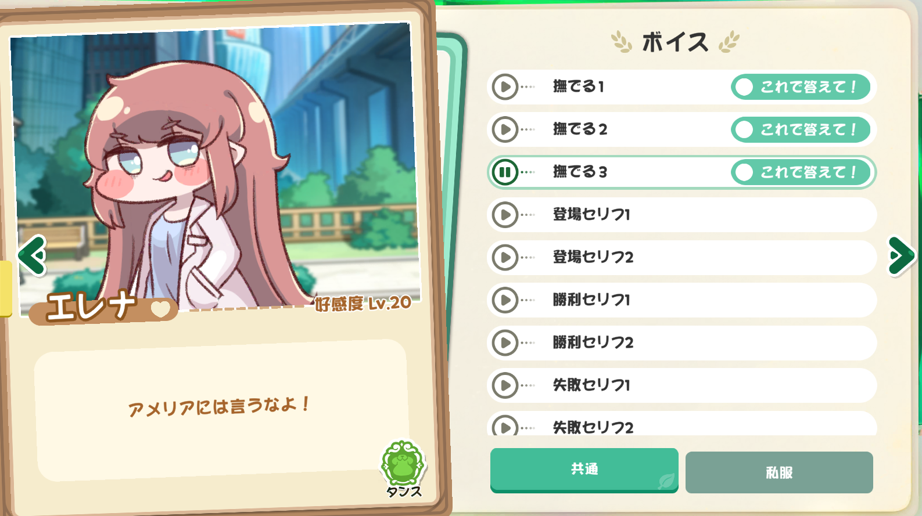The width and height of the screenshot is (922, 516).
Task: Play the 登場セリフ2 voice line
Action: coord(505,257)
